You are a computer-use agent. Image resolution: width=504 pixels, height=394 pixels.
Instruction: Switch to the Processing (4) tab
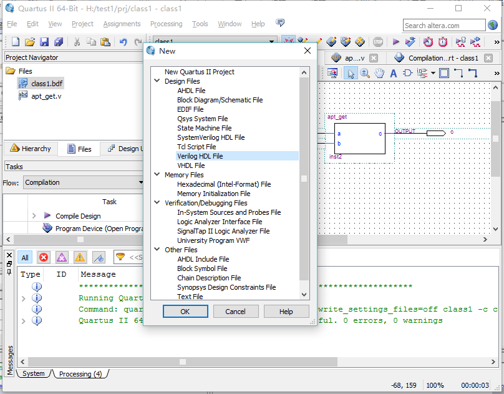[80, 374]
